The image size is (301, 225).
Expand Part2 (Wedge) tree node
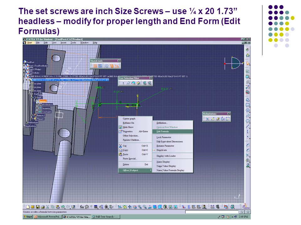click(x=24, y=69)
